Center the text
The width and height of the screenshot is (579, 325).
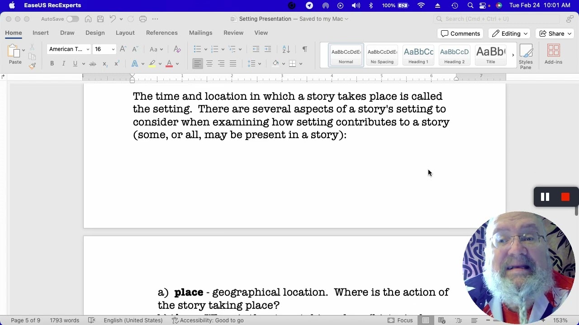click(209, 64)
